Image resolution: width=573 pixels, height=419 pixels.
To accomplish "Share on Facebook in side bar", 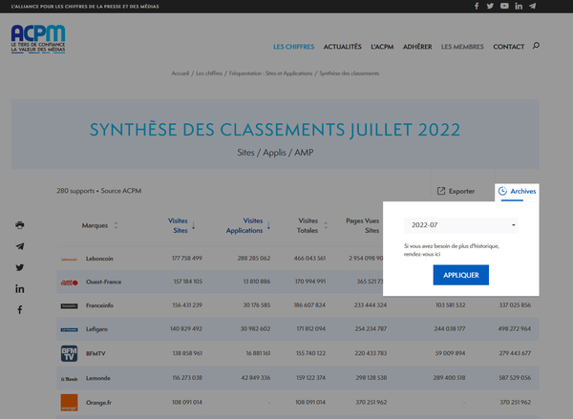I will [x=20, y=310].
